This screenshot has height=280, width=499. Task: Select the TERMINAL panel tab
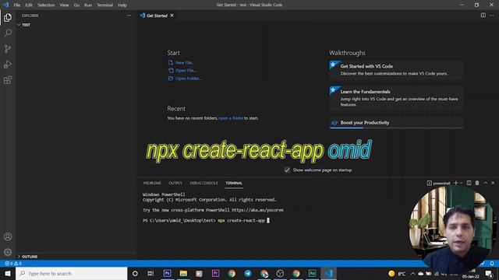pyautogui.click(x=234, y=184)
